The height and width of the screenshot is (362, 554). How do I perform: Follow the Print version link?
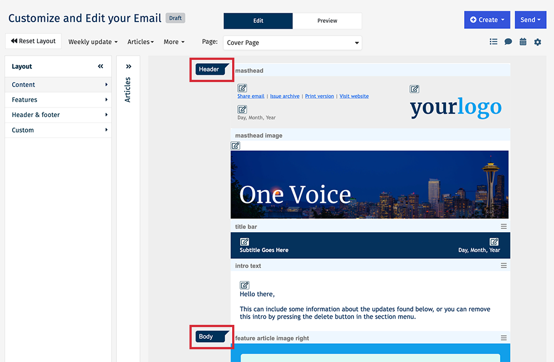coord(320,96)
